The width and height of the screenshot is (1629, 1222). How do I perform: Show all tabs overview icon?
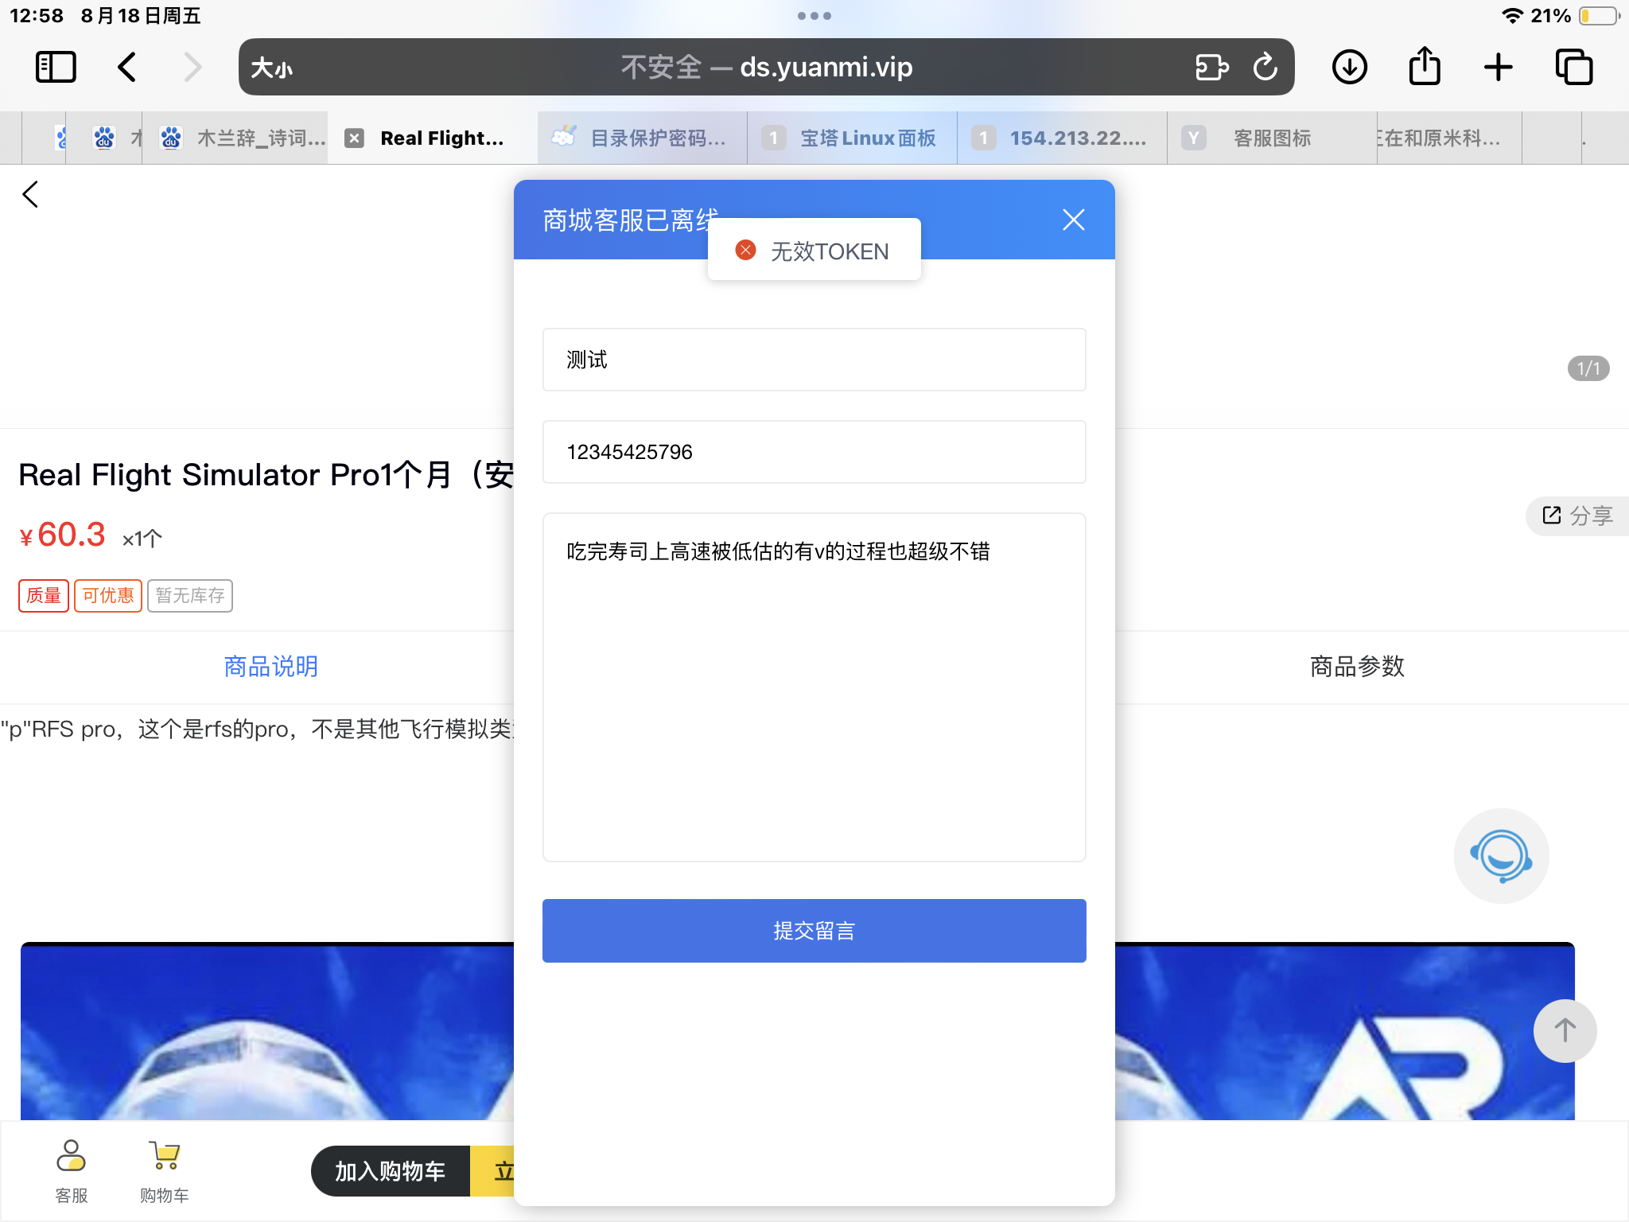[x=1574, y=67]
